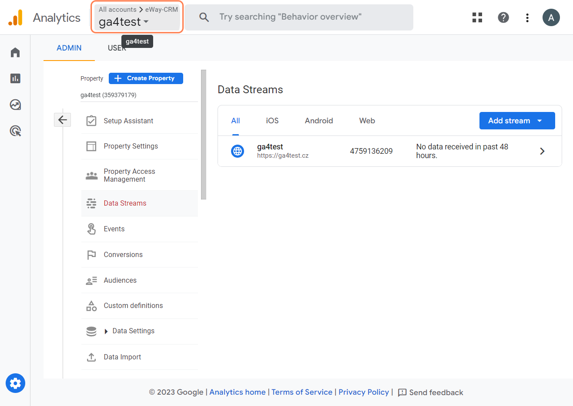Open Custom definitions menu item
This screenshot has height=406, width=573.
click(140, 306)
